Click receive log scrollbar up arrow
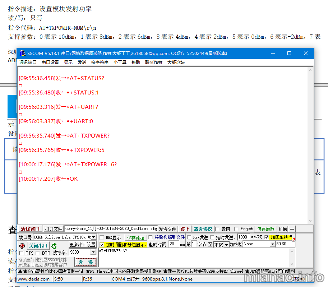Screen dimensions: 328x287 (x=310, y=70)
